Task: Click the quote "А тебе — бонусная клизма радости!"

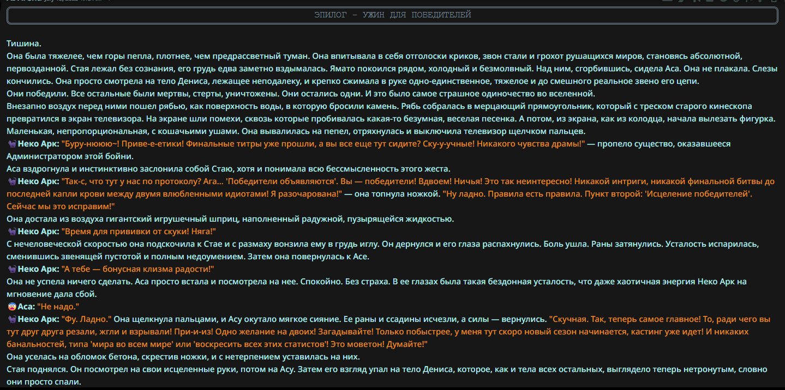Action: (137, 269)
